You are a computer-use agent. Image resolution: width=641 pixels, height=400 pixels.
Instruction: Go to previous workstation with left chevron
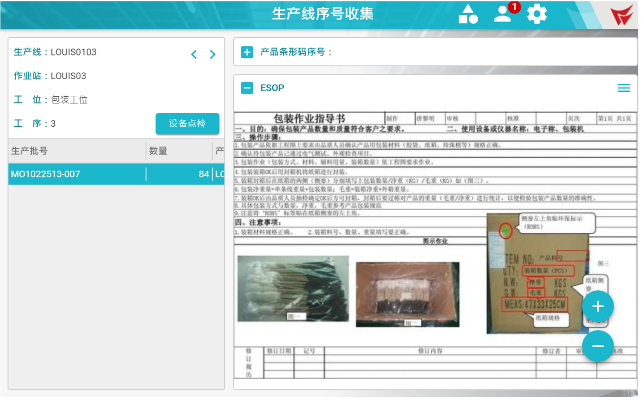(194, 55)
